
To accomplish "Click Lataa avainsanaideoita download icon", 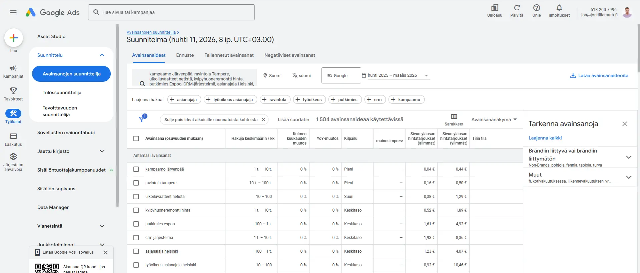I will point(573,75).
